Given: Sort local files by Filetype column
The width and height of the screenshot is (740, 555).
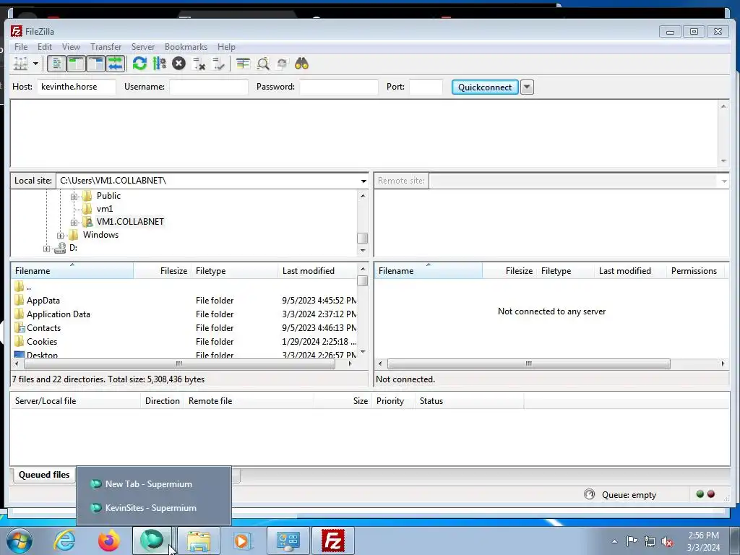Looking at the screenshot, I should (x=235, y=271).
